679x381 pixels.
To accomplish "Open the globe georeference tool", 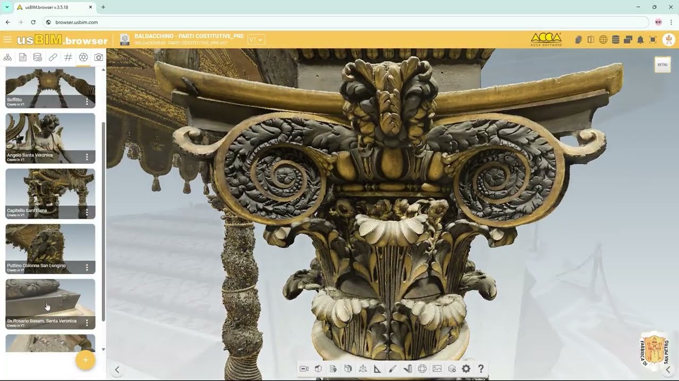I will click(x=422, y=369).
